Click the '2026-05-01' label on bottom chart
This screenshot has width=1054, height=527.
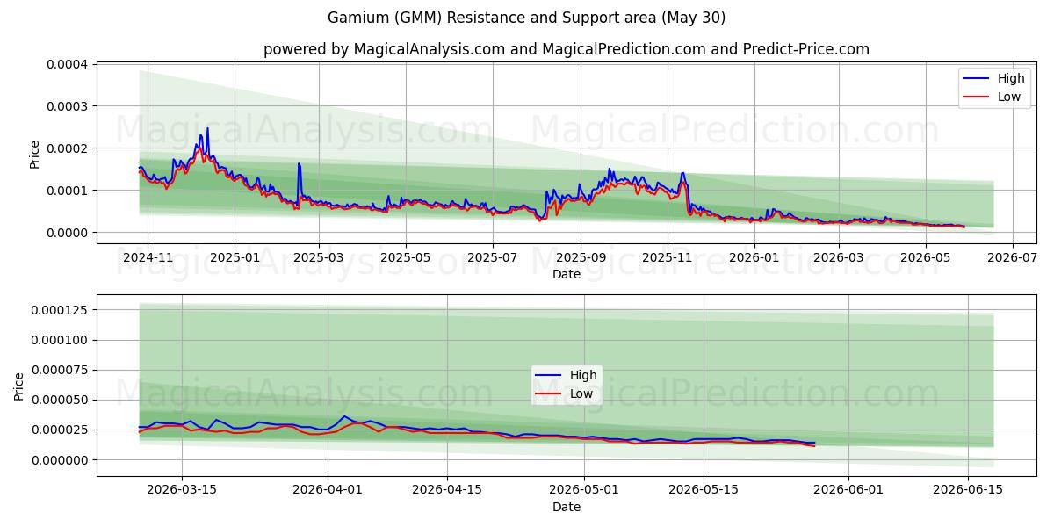584,490
